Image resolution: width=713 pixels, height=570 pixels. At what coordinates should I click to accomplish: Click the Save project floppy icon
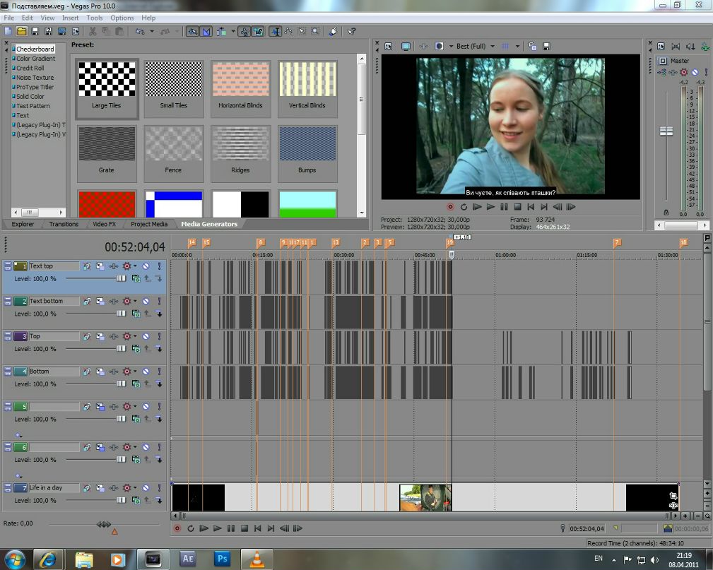coord(35,31)
